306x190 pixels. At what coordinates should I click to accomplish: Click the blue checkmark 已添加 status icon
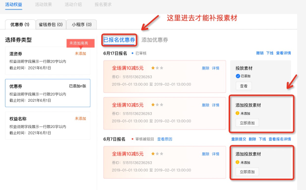tap(238, 76)
